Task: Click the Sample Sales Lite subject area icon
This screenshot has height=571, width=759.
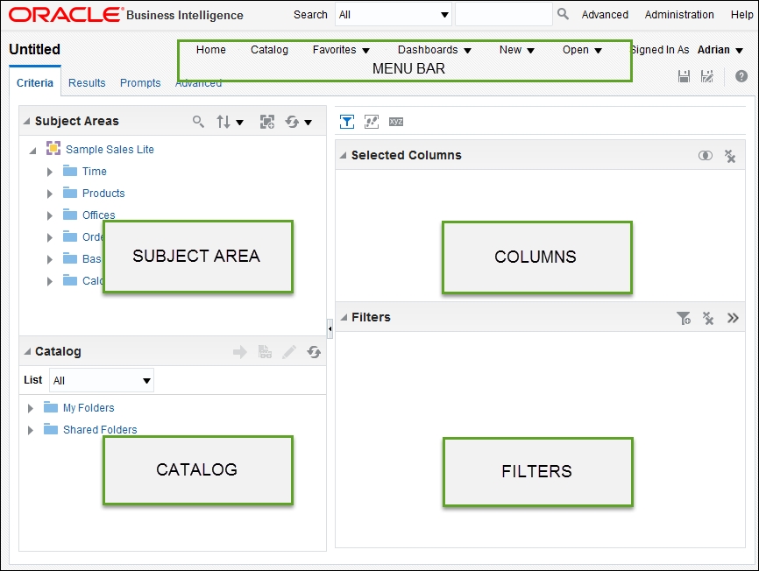Action: (x=53, y=148)
